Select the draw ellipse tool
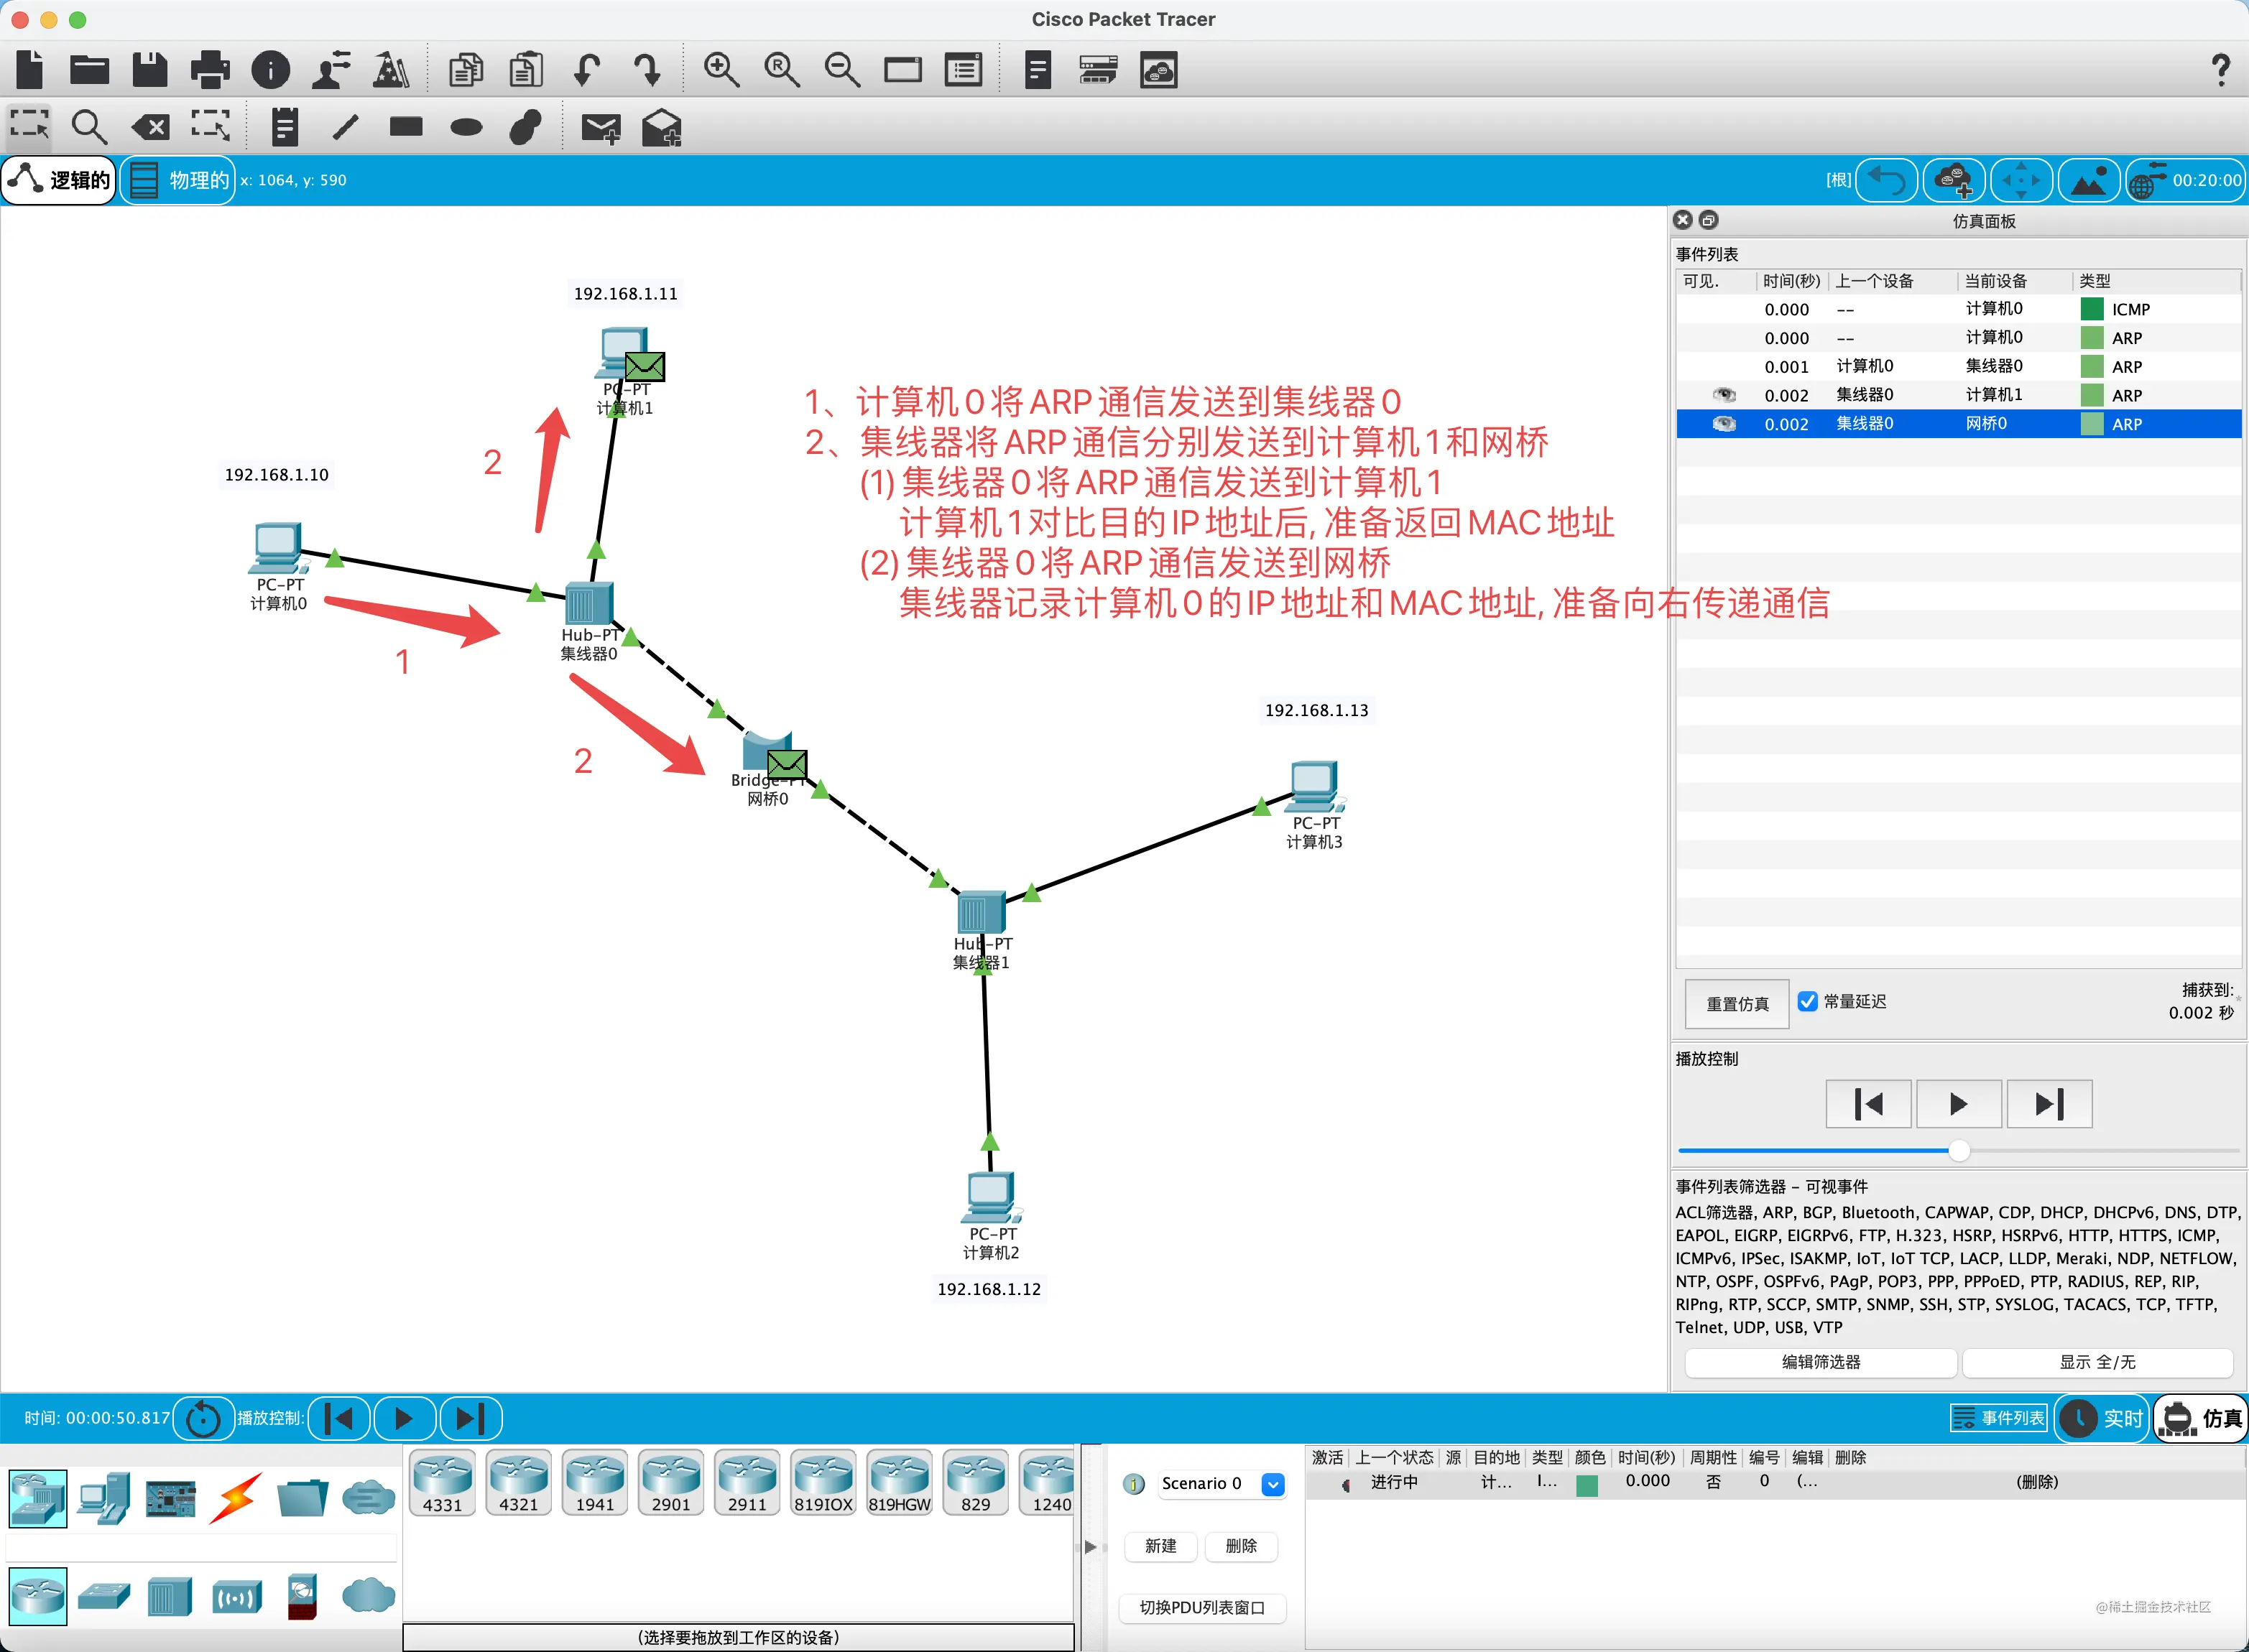 click(466, 127)
